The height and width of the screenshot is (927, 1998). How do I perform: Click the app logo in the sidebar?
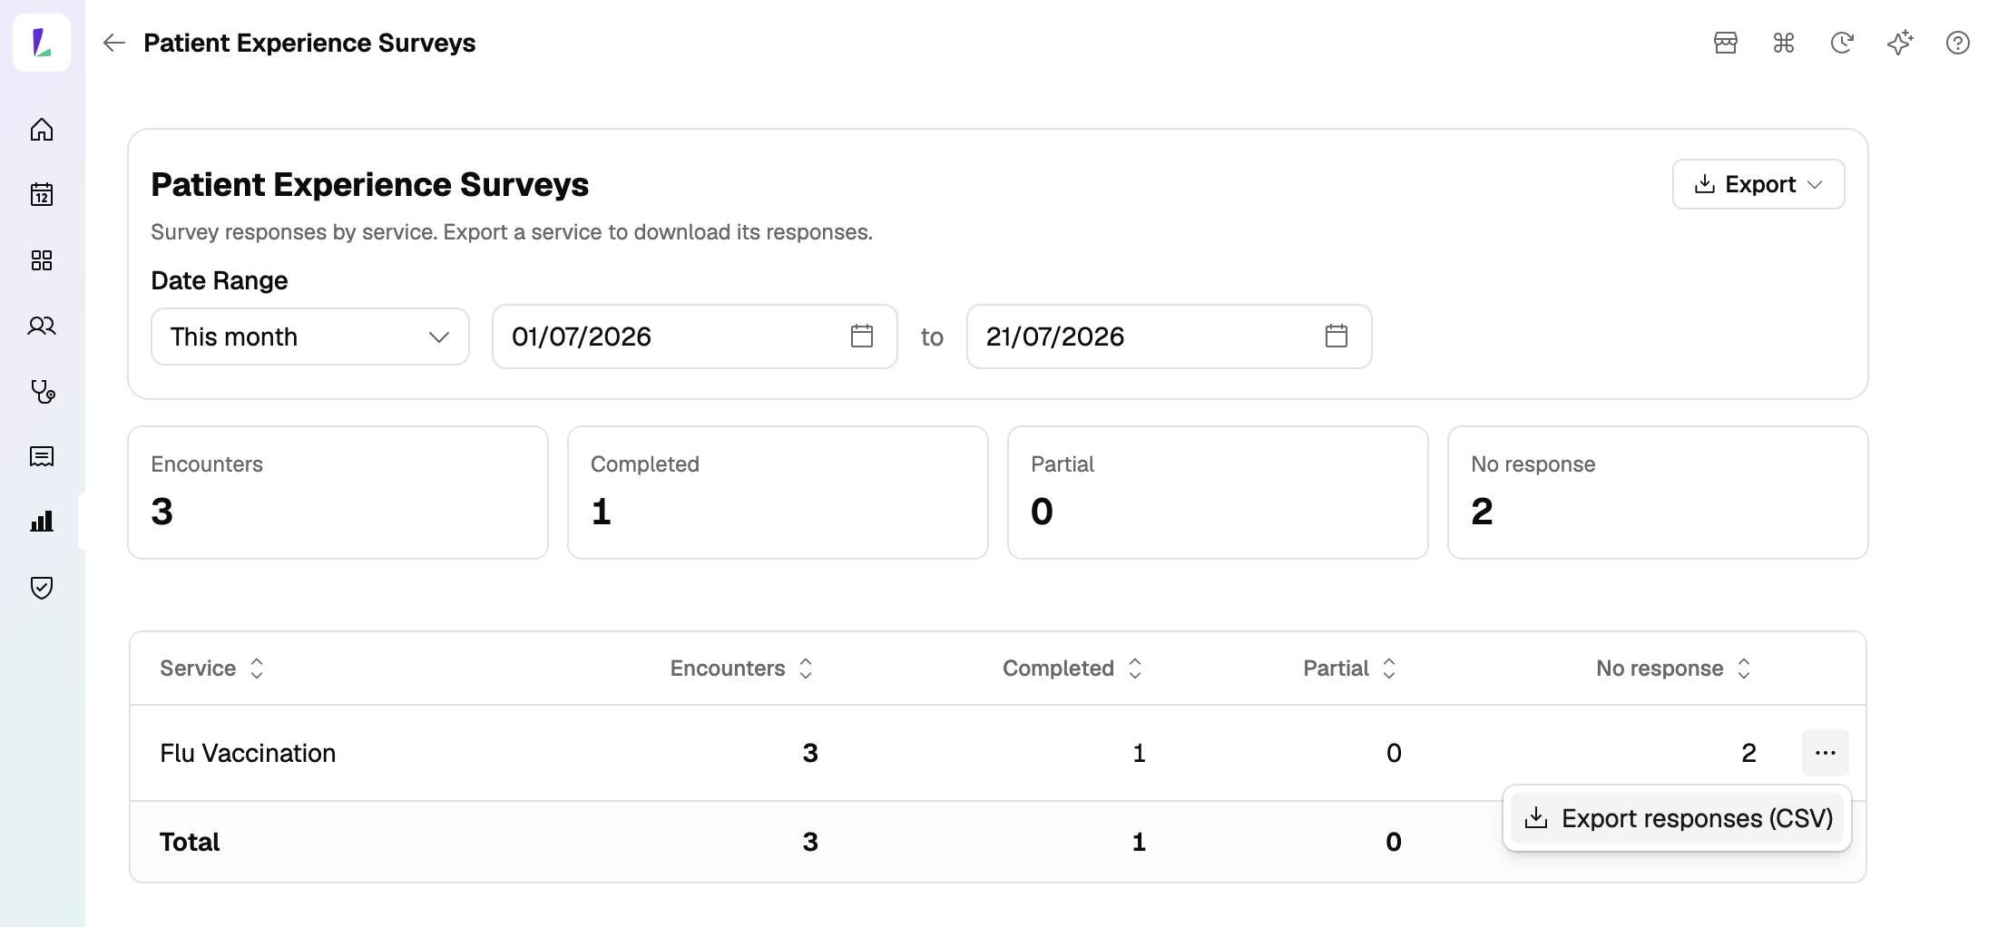click(42, 43)
